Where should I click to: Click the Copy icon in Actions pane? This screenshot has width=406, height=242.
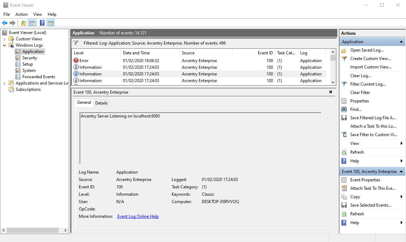pos(344,197)
